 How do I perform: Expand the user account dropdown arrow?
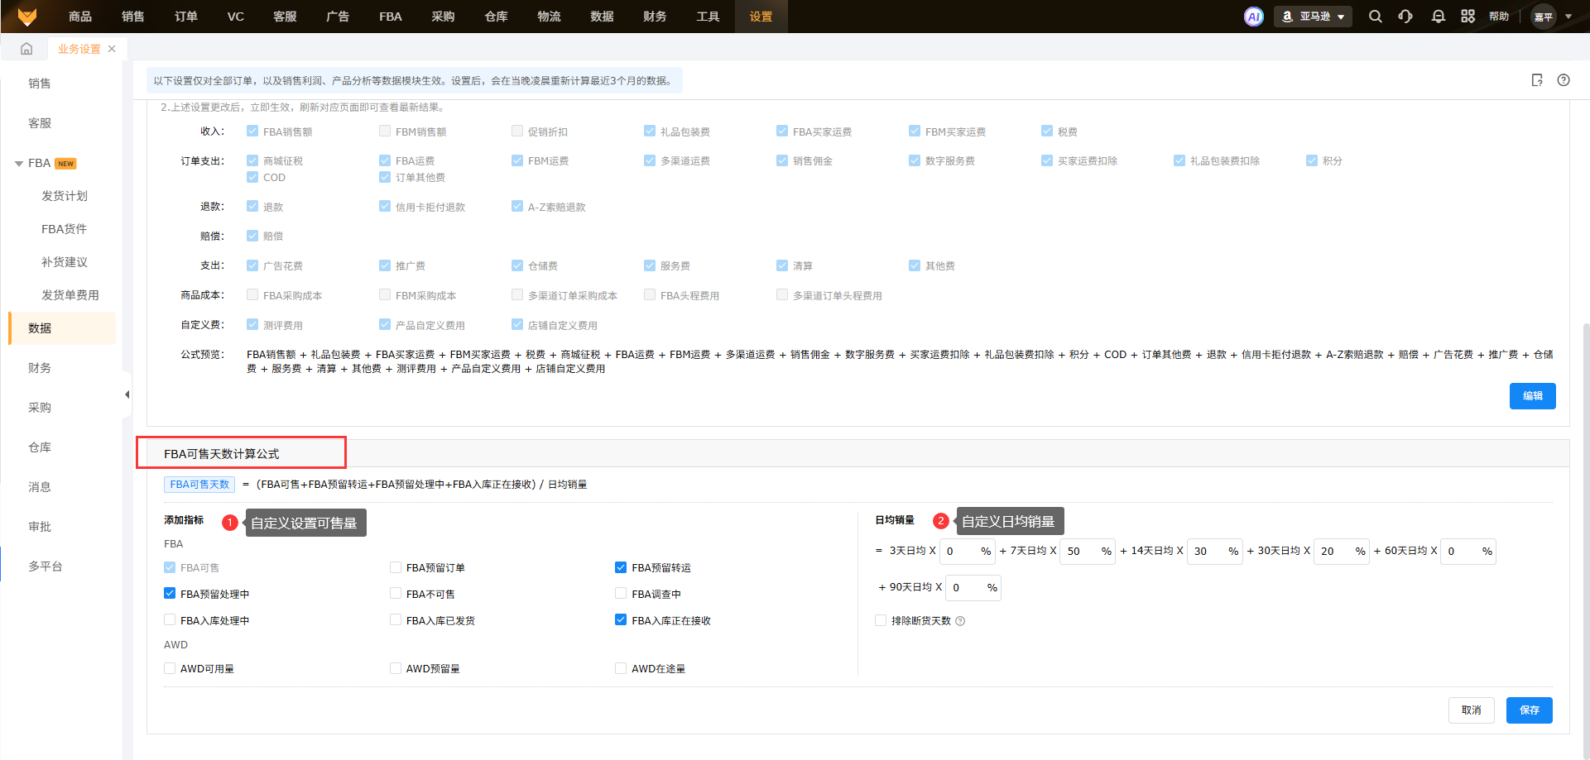click(x=1568, y=17)
